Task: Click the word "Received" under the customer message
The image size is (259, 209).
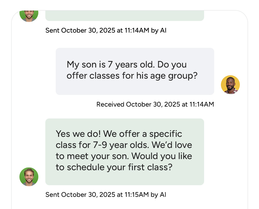Action: 110,104
